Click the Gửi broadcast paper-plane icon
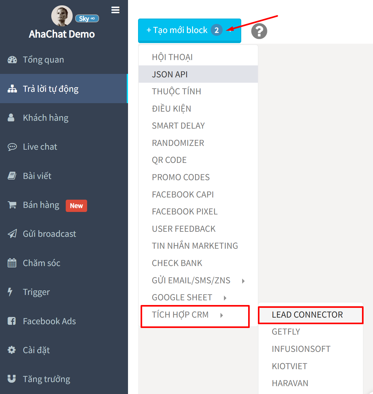The image size is (373, 394). point(12,234)
